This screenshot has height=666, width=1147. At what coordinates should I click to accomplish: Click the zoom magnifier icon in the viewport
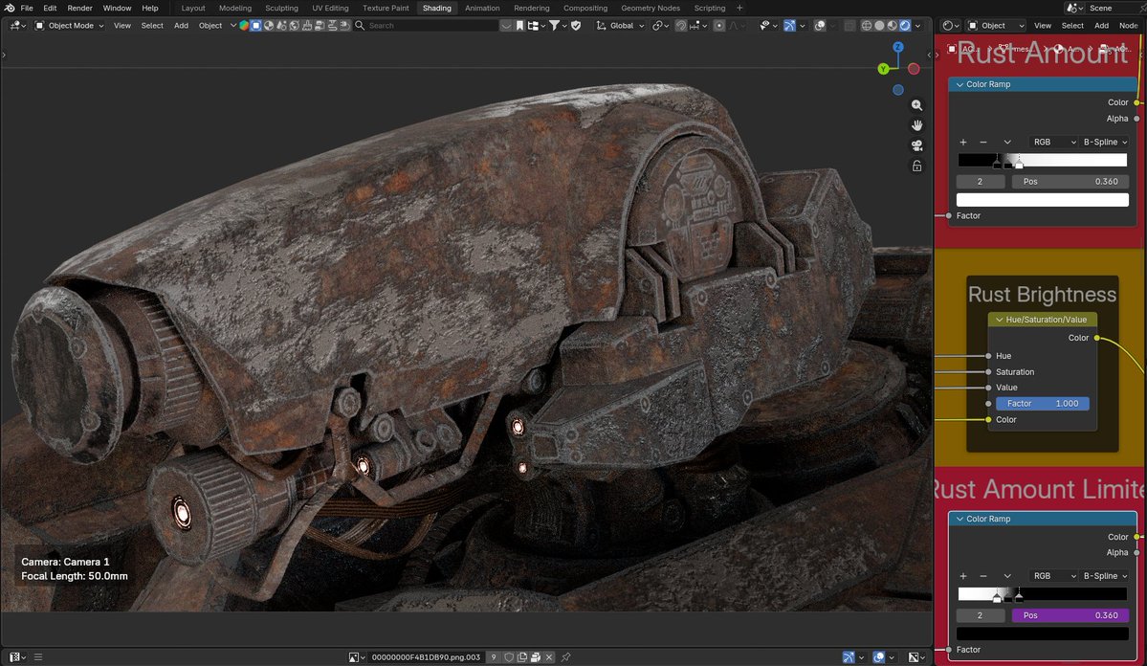click(916, 105)
